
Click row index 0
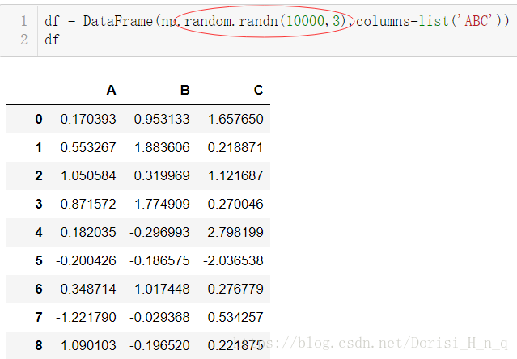tap(39, 119)
